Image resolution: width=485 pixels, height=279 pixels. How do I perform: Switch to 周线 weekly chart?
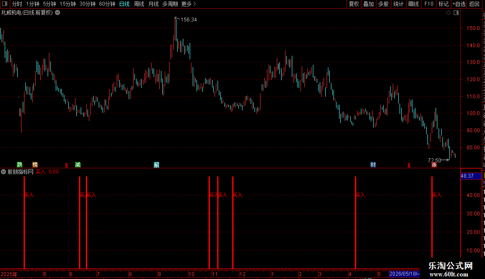click(139, 4)
